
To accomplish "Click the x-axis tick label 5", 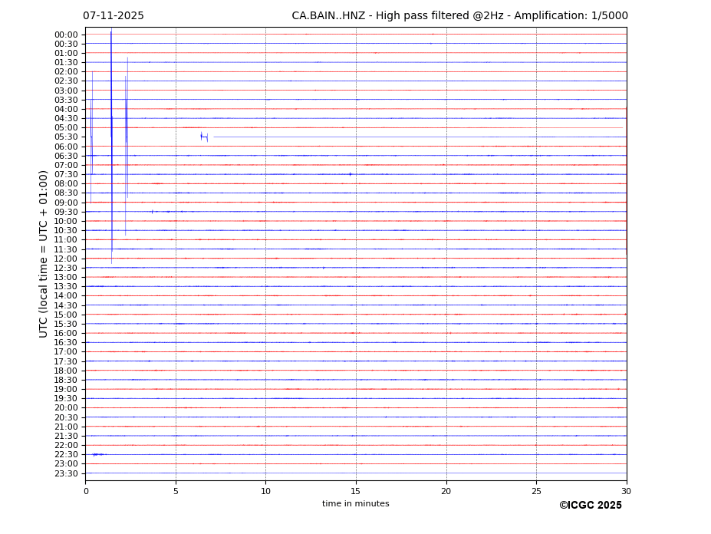I will pyautogui.click(x=176, y=491).
